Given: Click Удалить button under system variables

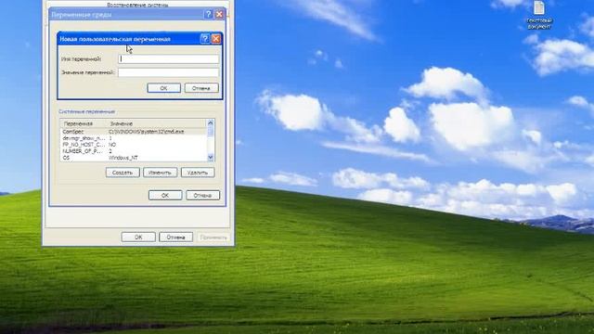Looking at the screenshot, I should [x=198, y=173].
